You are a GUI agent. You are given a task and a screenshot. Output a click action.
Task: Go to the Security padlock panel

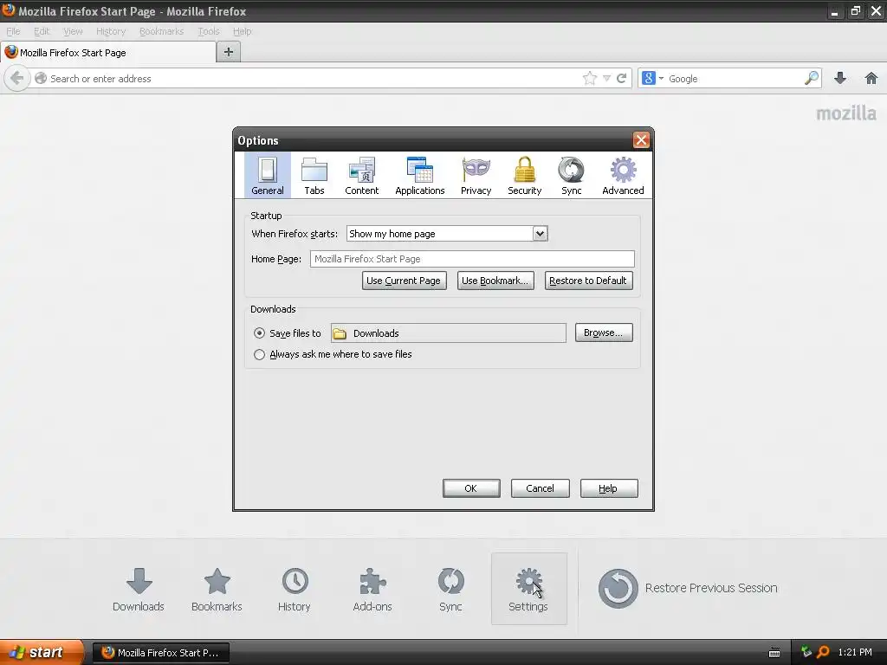524,176
